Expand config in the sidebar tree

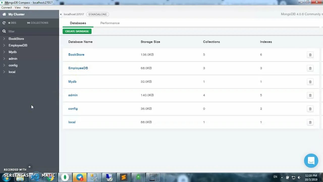[4, 65]
